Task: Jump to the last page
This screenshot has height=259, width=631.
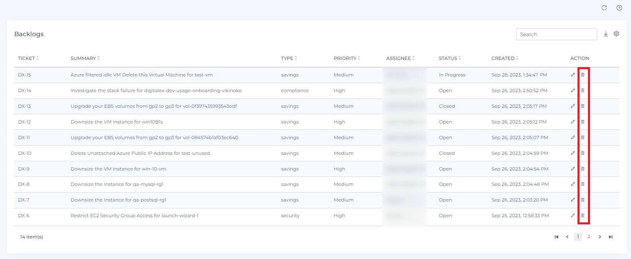Action: [x=610, y=237]
